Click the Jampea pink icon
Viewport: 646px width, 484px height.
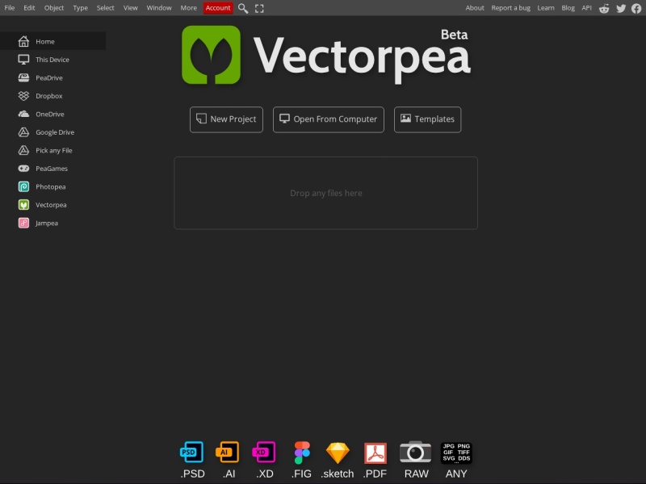[23, 223]
